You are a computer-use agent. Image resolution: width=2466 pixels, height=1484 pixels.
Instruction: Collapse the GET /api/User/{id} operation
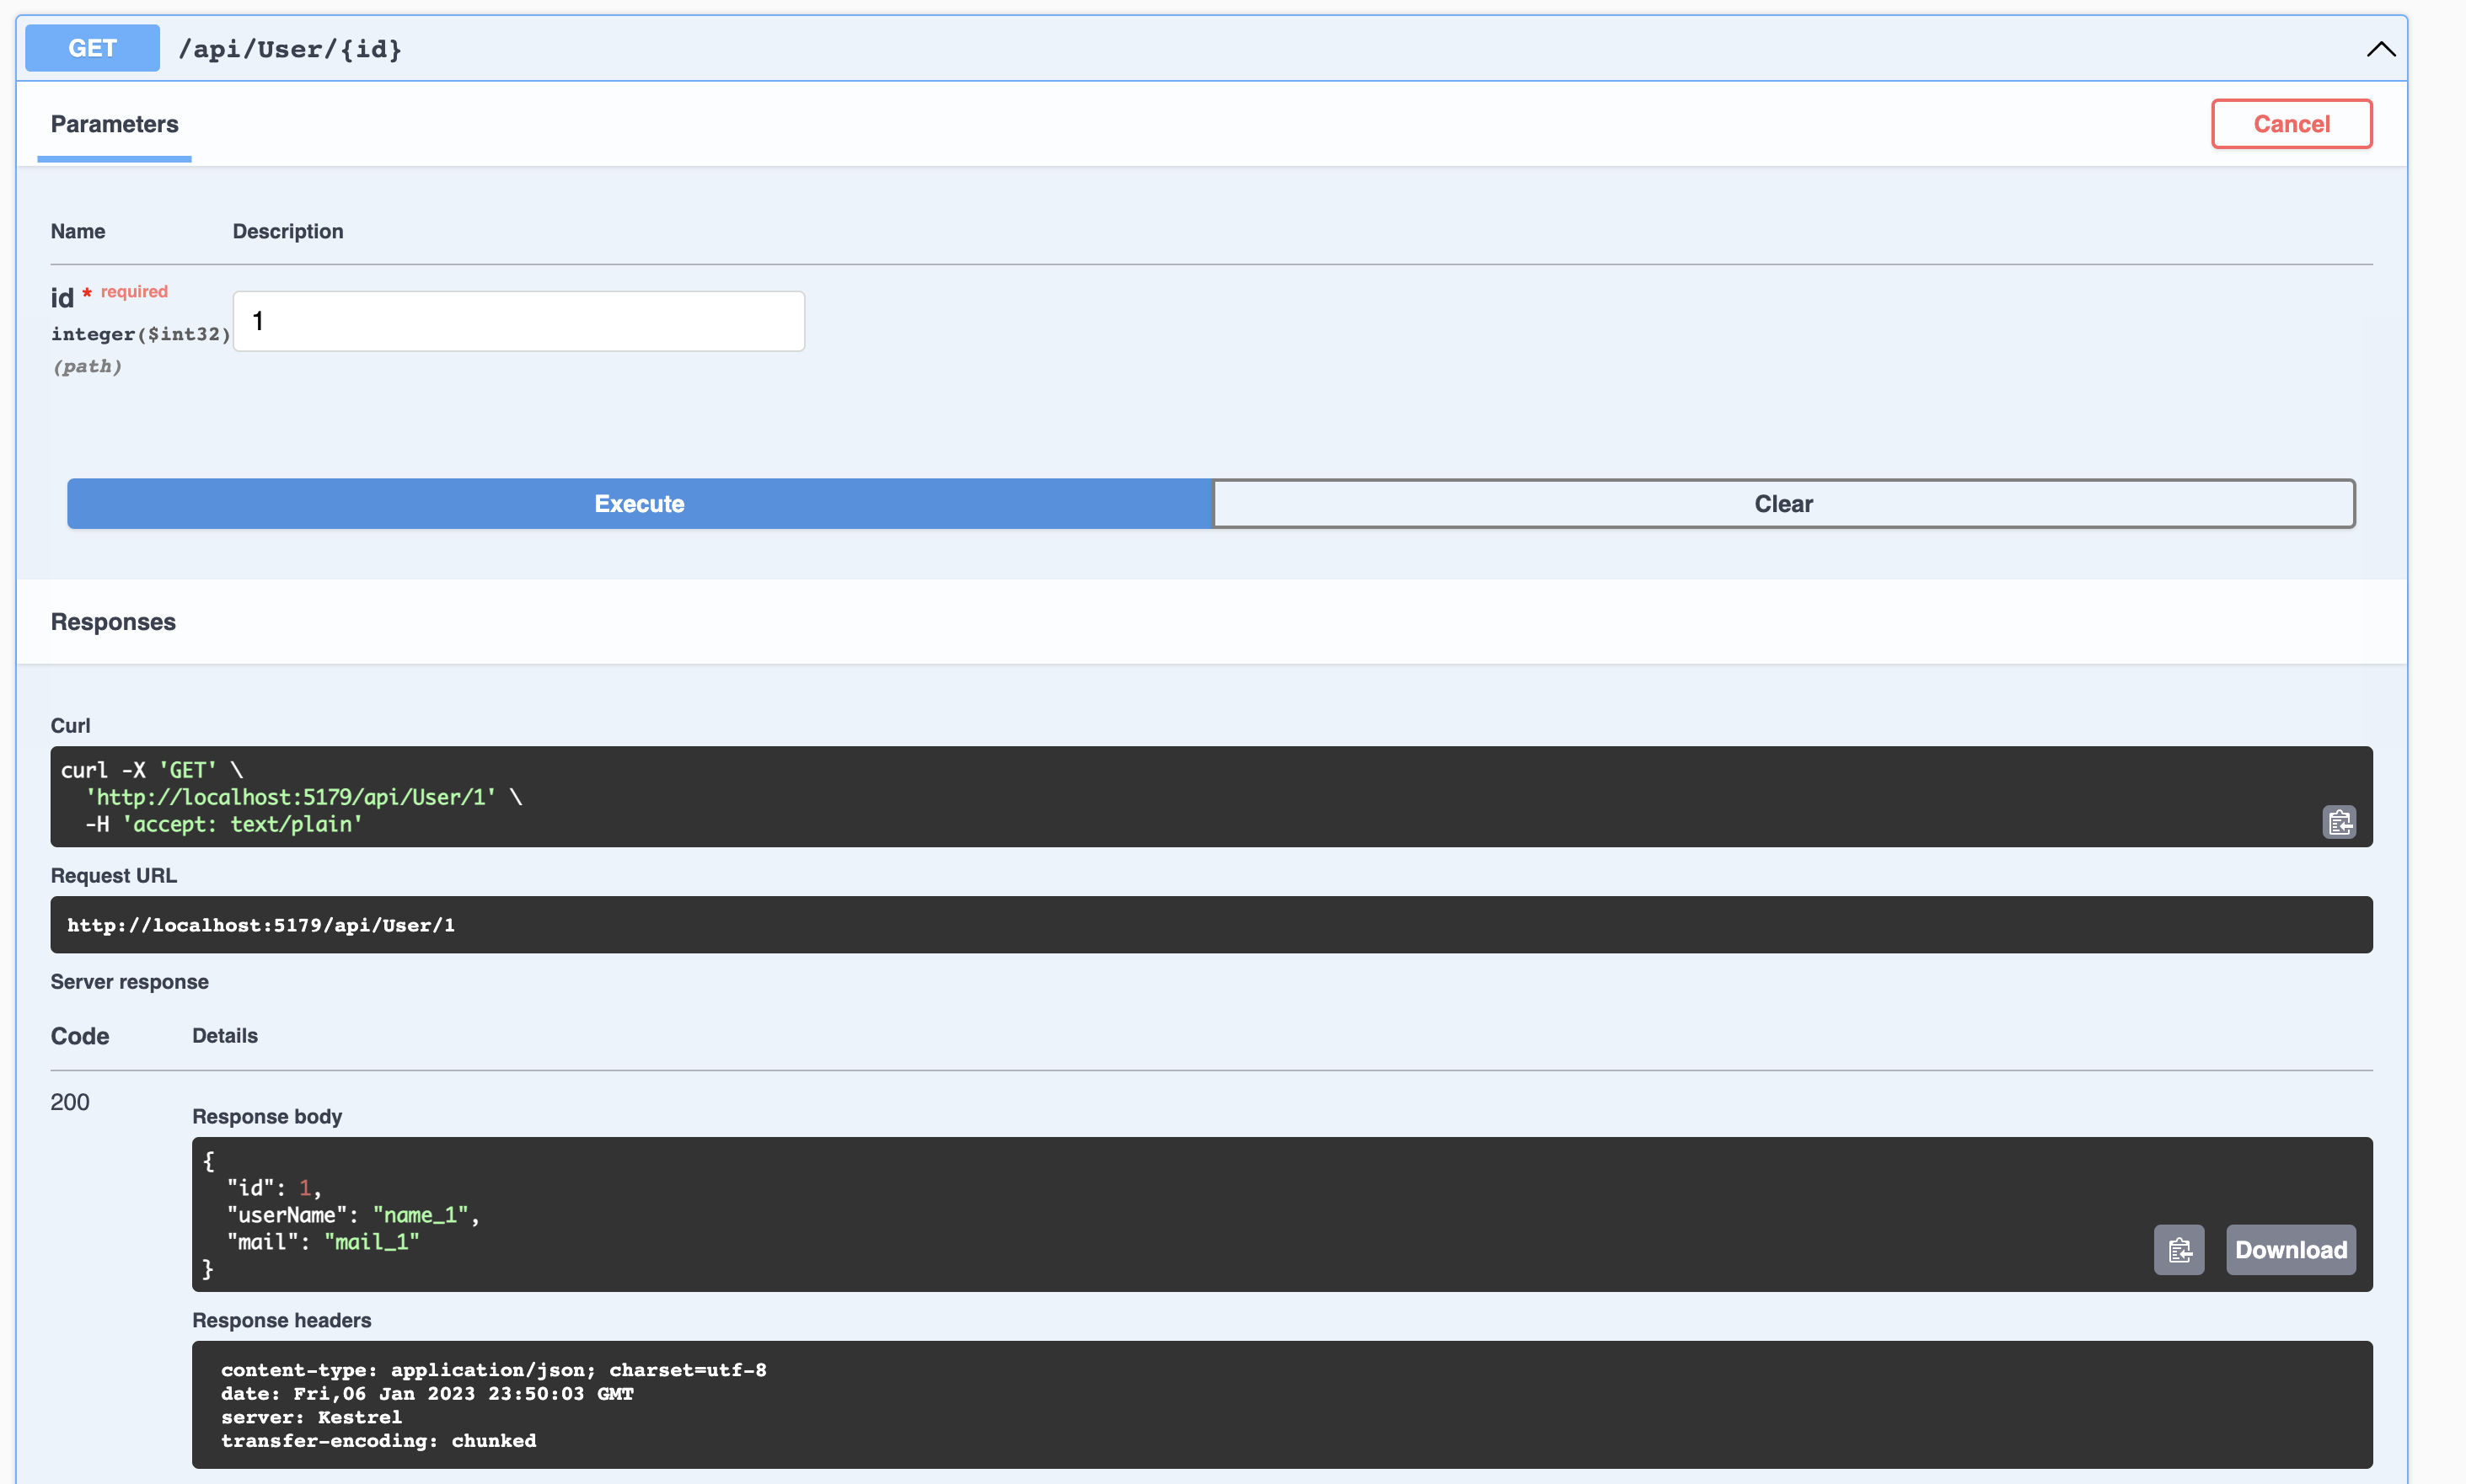click(2380, 49)
